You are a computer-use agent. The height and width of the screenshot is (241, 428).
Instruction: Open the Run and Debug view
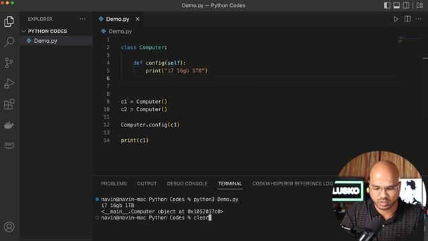(9, 83)
